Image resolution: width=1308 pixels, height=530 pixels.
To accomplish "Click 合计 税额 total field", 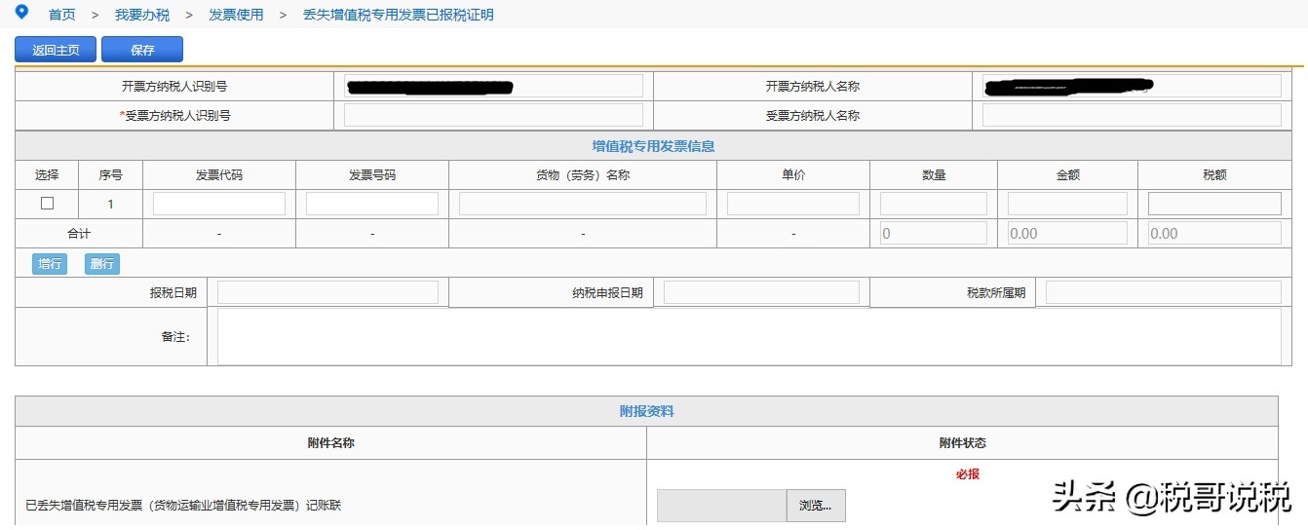I will coord(1214,233).
